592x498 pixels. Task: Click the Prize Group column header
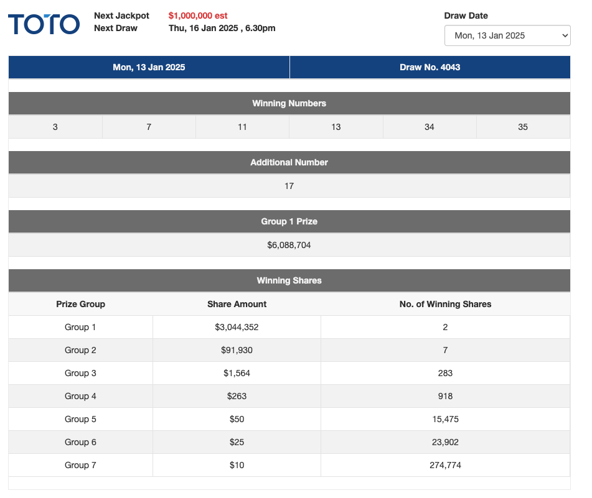coord(80,304)
